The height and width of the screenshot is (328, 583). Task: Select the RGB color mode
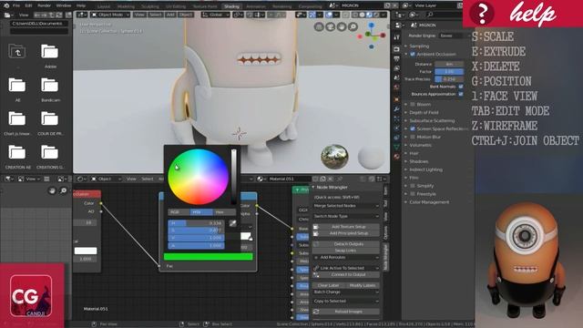[179, 212]
